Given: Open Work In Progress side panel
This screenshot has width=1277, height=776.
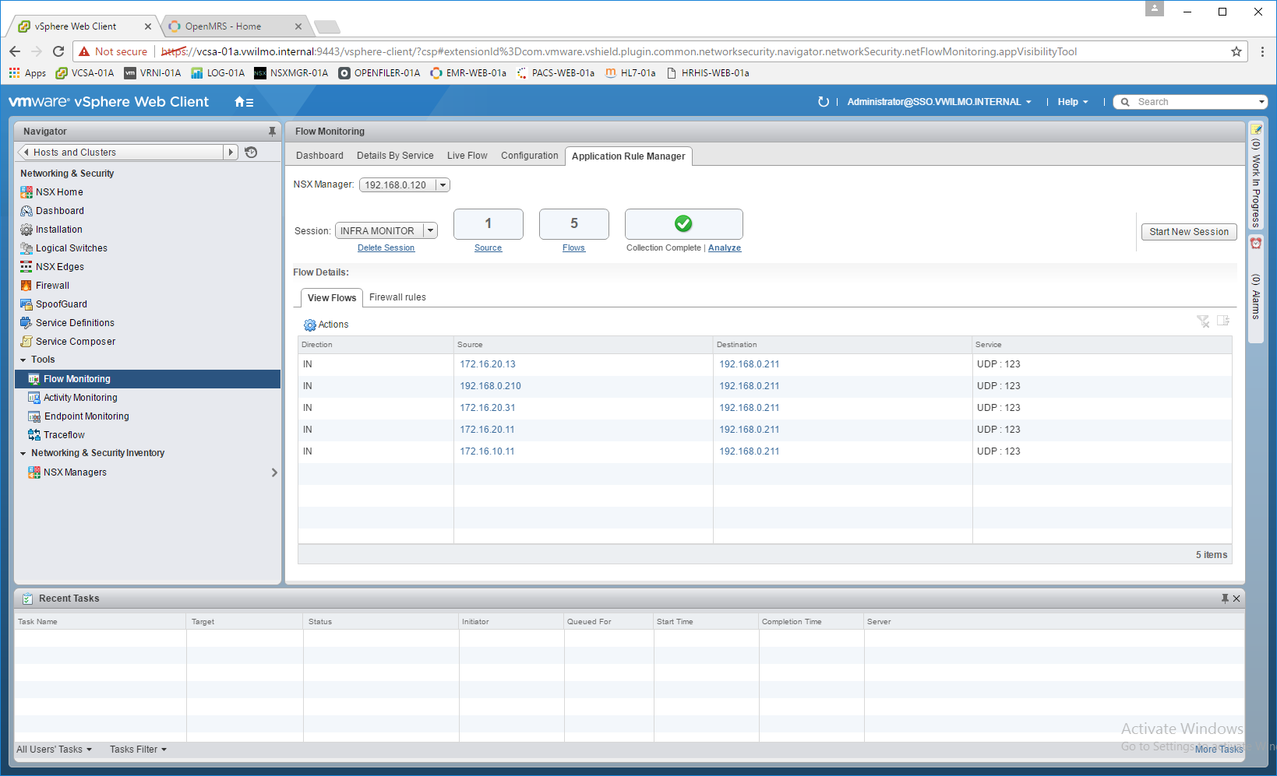Looking at the screenshot, I should pyautogui.click(x=1256, y=177).
